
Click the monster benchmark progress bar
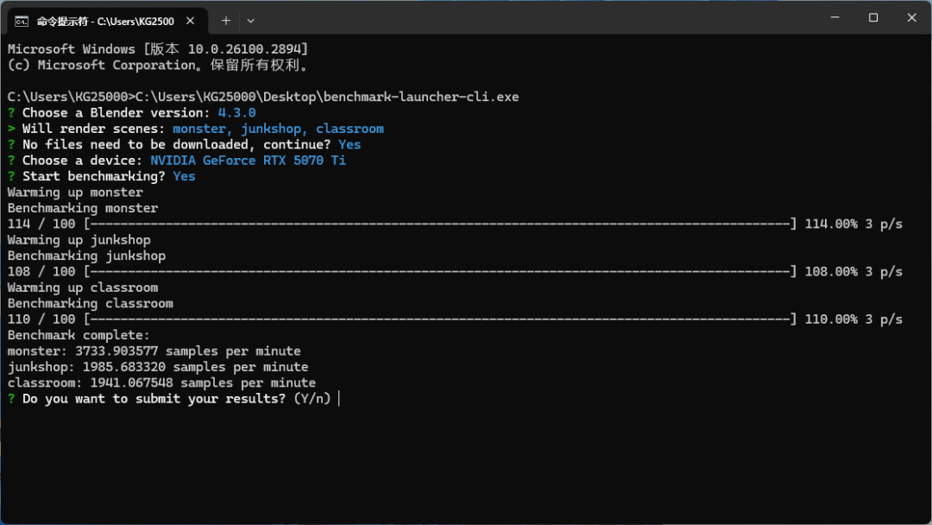tap(440, 225)
